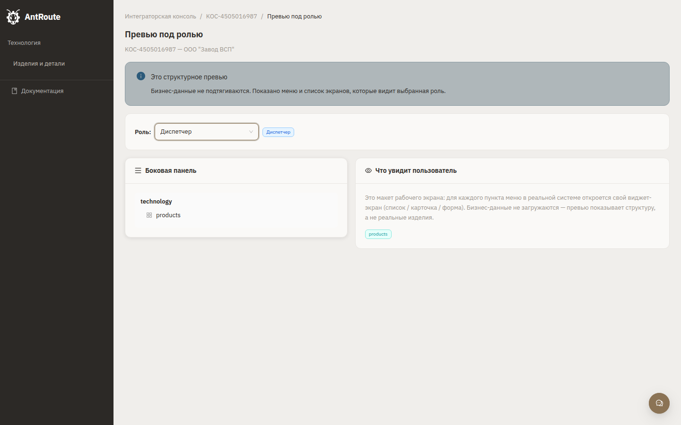Click the info icon in the banner
This screenshot has height=425, width=681.
pos(141,76)
